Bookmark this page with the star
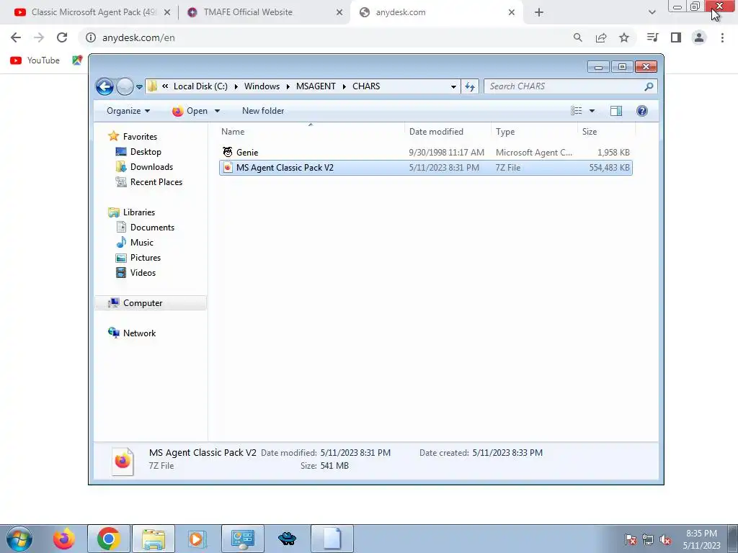 (x=624, y=37)
